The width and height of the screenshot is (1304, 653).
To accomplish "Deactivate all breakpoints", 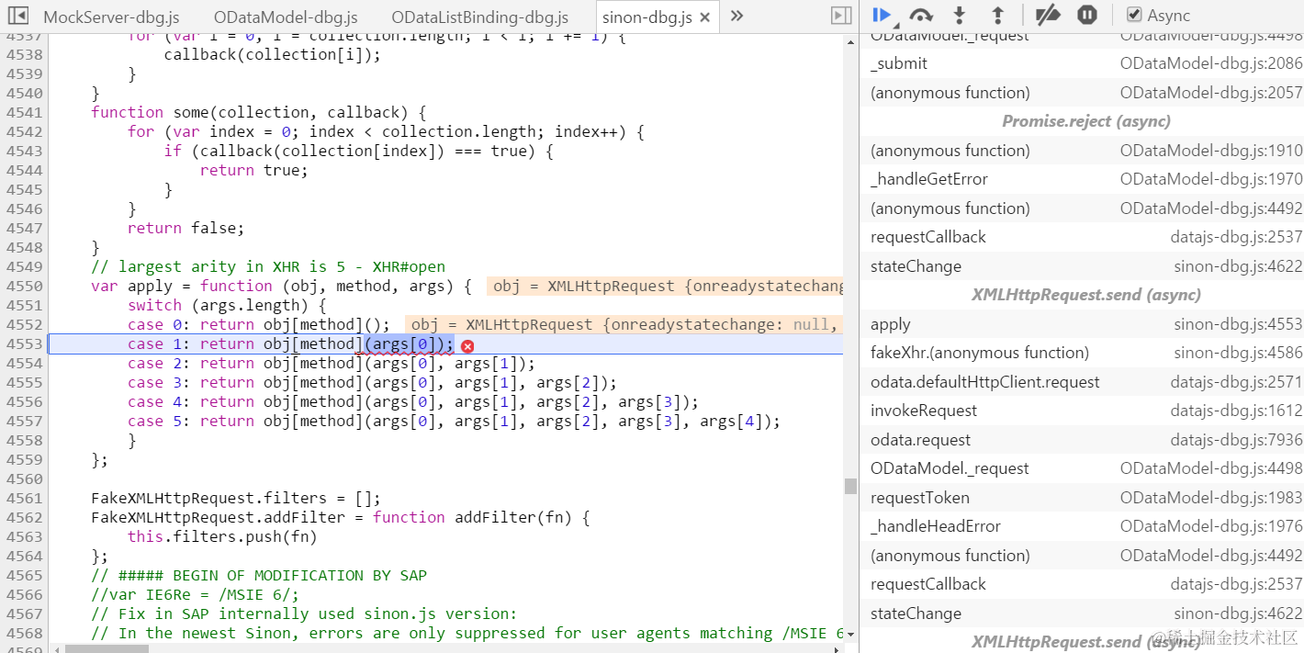I will pyautogui.click(x=1048, y=15).
